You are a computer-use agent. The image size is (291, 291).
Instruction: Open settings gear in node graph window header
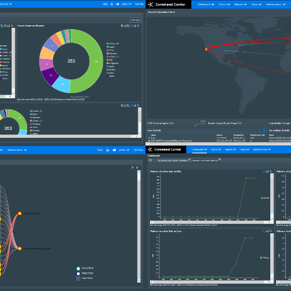point(107,150)
